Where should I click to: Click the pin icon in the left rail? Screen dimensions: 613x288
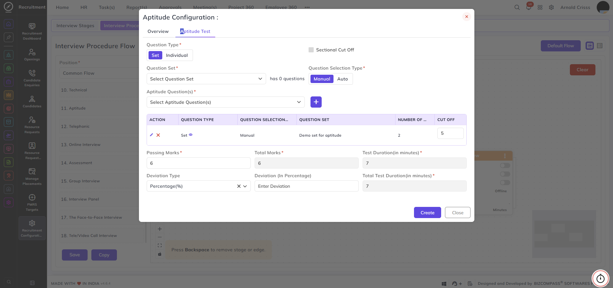click(9, 37)
